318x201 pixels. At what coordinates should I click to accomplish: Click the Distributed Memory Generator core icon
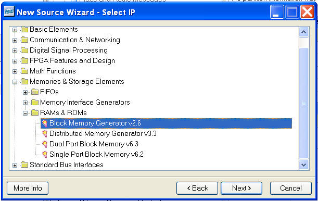pos(45,133)
